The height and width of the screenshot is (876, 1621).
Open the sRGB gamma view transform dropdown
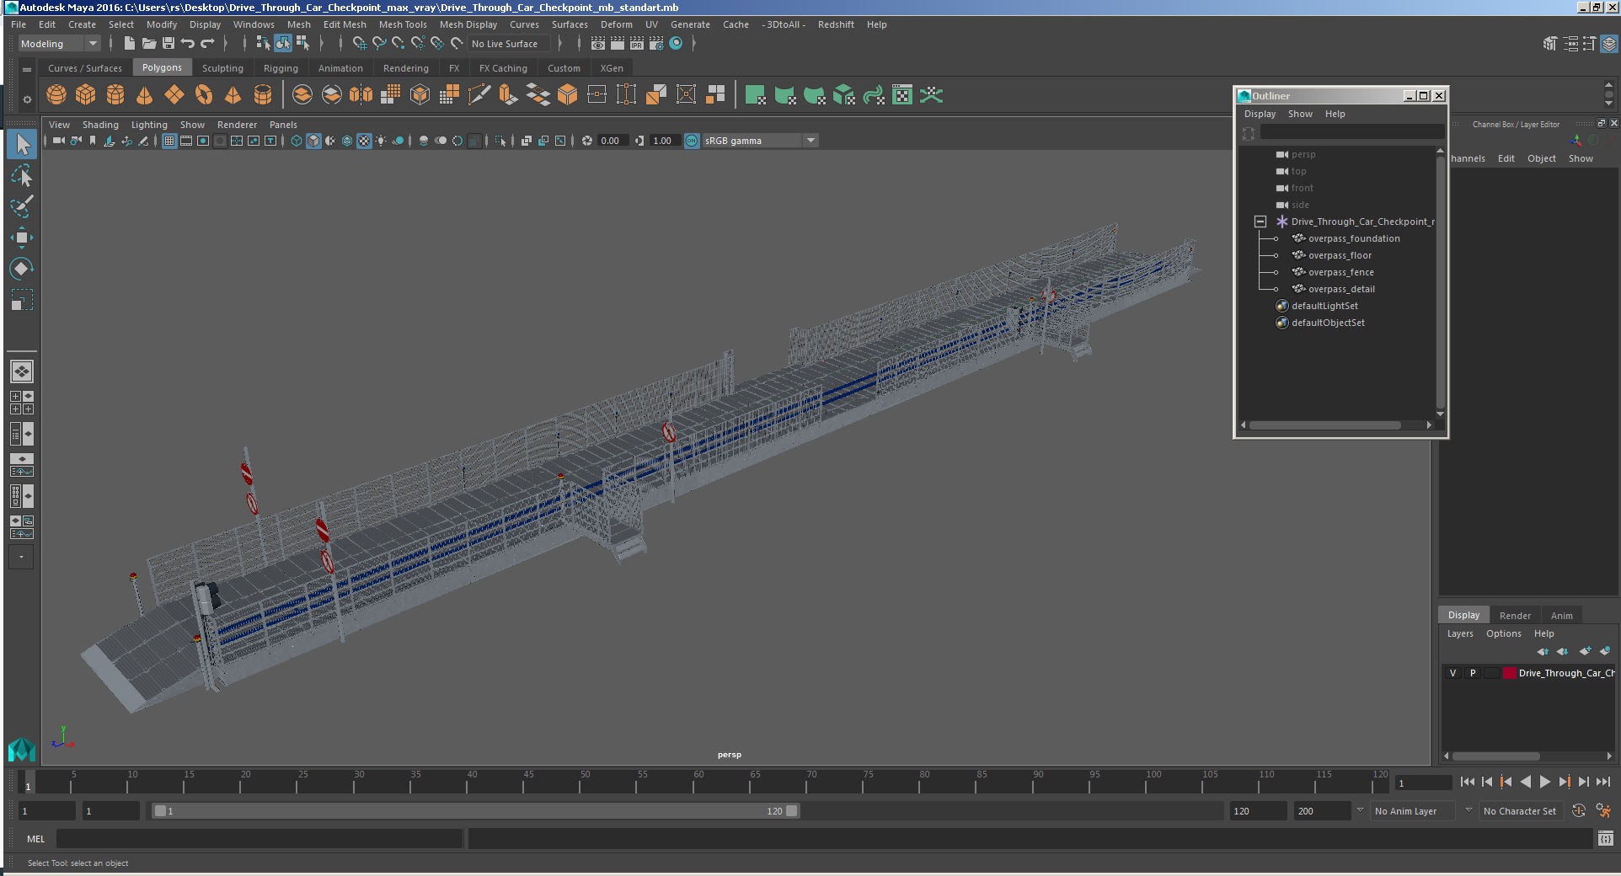click(760, 141)
